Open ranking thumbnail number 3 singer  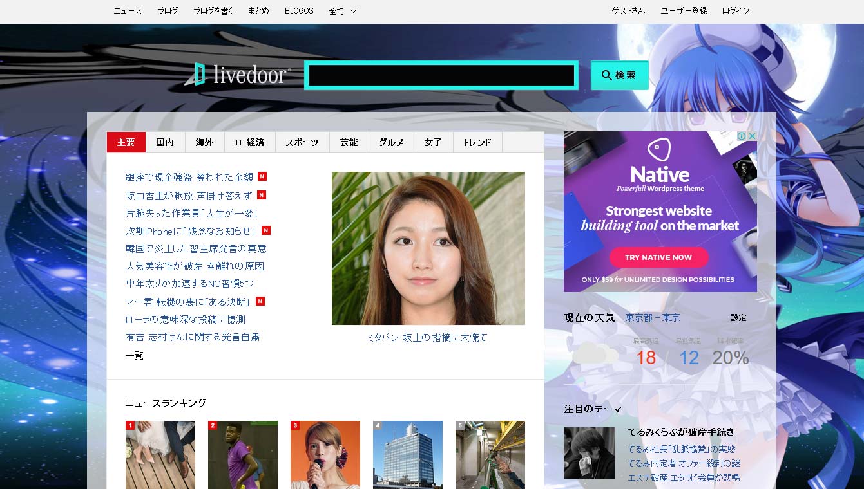coord(325,454)
